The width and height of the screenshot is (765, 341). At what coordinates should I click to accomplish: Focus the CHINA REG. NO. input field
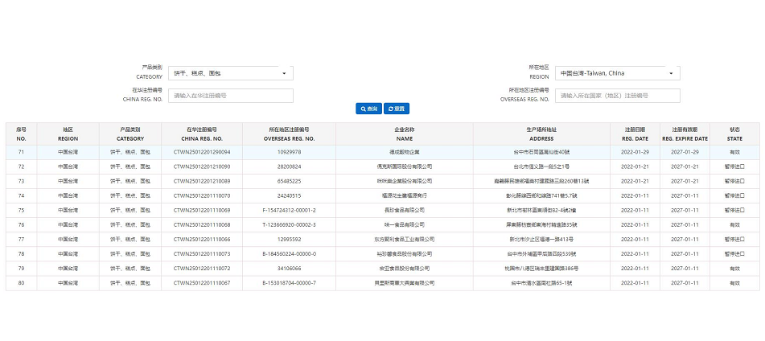click(231, 96)
